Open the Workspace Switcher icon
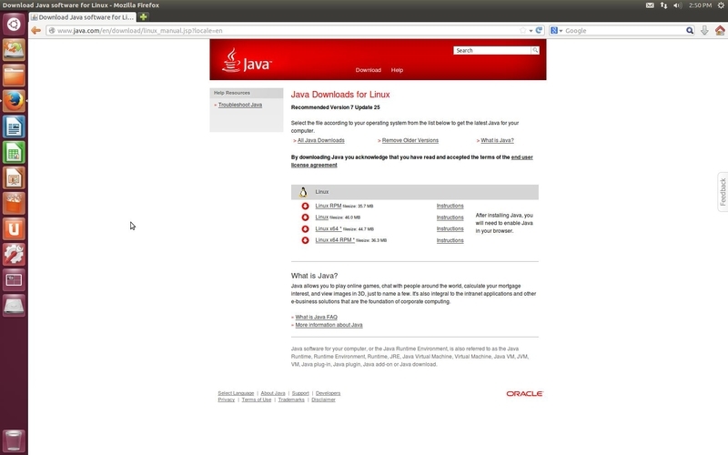Screen dimensions: 728x455 [x=14, y=280]
